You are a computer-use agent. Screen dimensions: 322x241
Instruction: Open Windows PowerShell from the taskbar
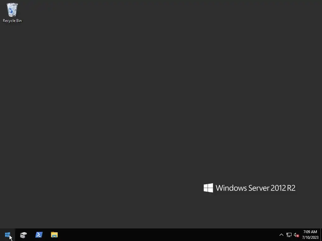39,235
